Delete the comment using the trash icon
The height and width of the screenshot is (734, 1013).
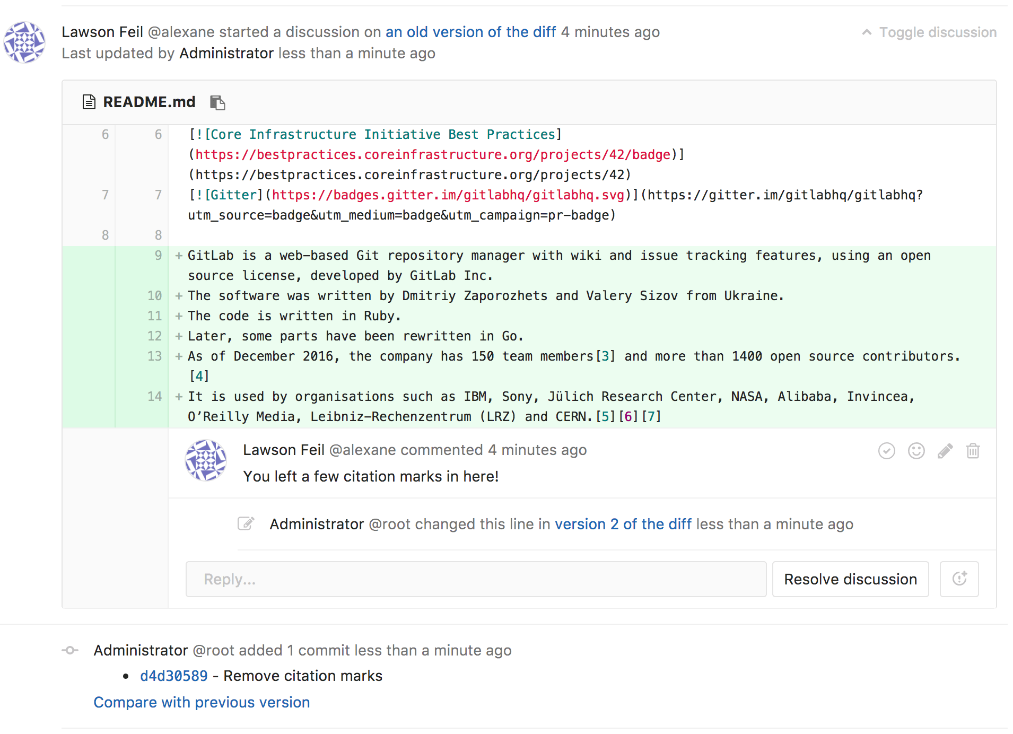(973, 451)
